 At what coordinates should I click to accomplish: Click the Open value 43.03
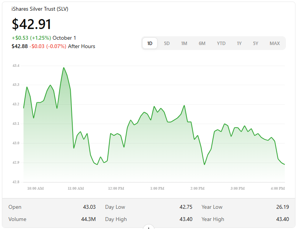pos(89,207)
